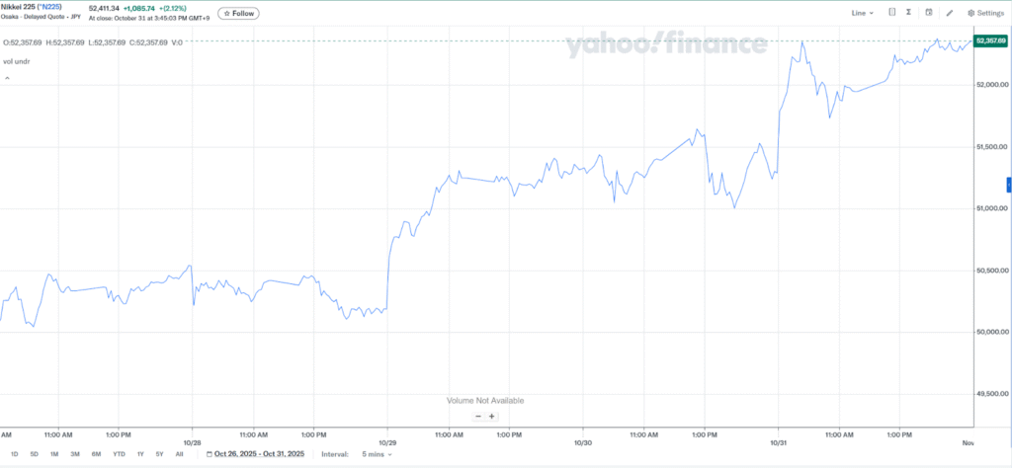This screenshot has height=468, width=1012.
Task: Open the indicators sigma icon
Action: (908, 13)
